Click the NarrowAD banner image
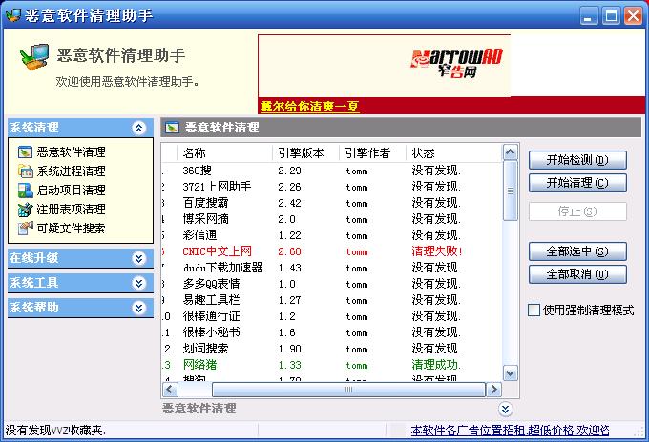The image size is (649, 442). pyautogui.click(x=384, y=66)
